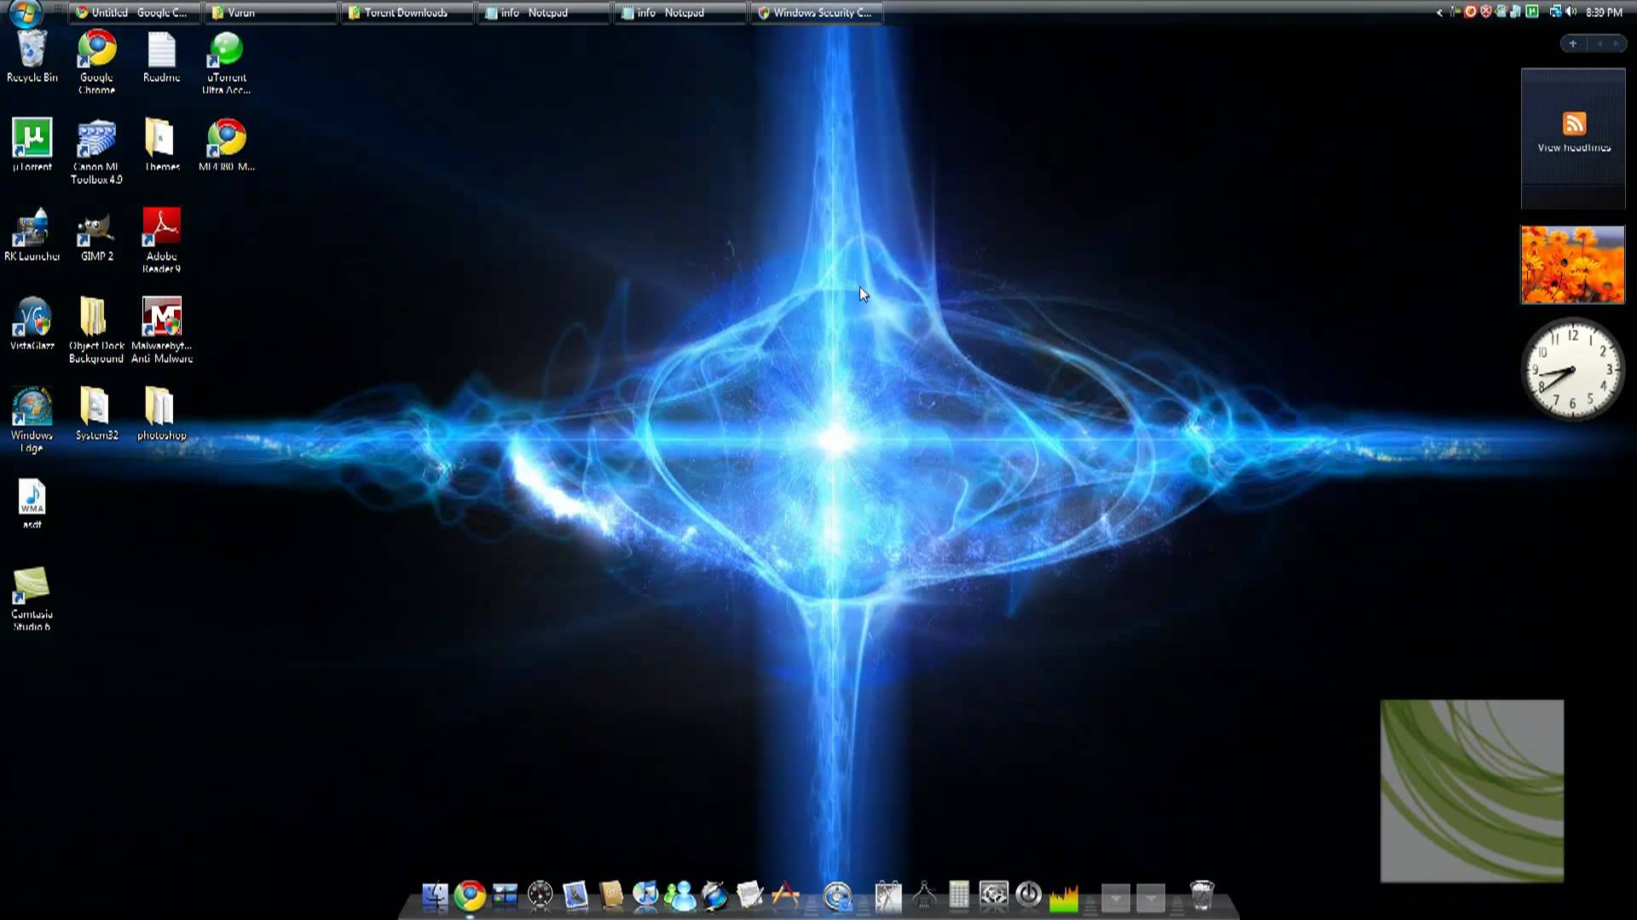Open the Finder icon in the dock
The height and width of the screenshot is (920, 1637).
[435, 895]
